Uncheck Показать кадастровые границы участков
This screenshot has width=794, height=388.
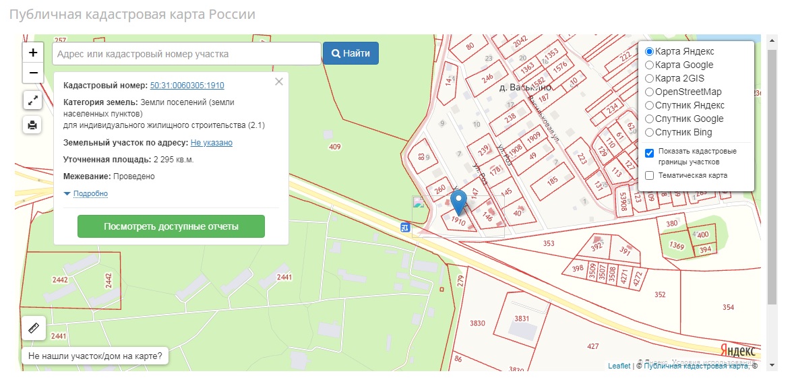click(x=650, y=152)
